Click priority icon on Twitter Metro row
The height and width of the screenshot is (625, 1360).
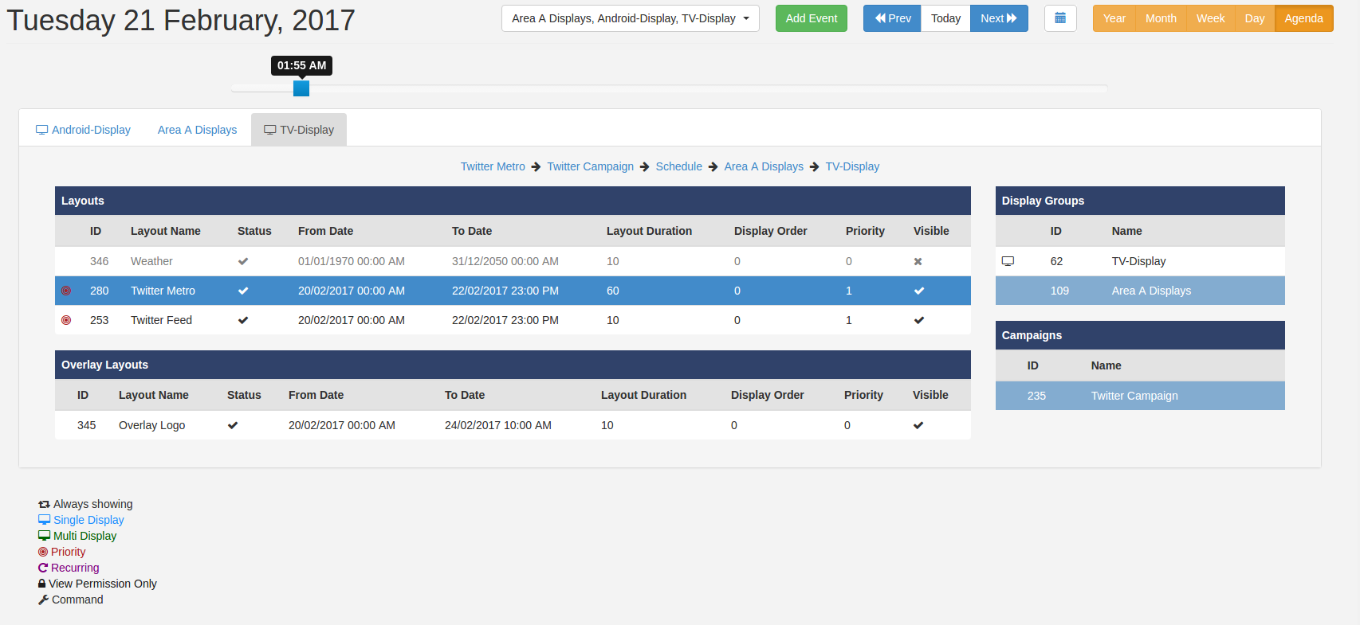[66, 291]
